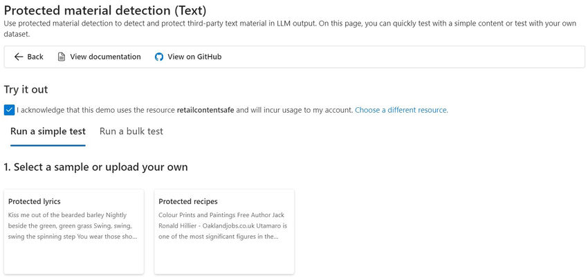Click the GitHub octocat icon
The image size is (588, 278).
coord(159,57)
